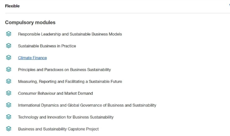Viewport: 230px width, 136px height.
Task: Select Responsible Leadership and Sustainable Business Models text
Action: 70,34
